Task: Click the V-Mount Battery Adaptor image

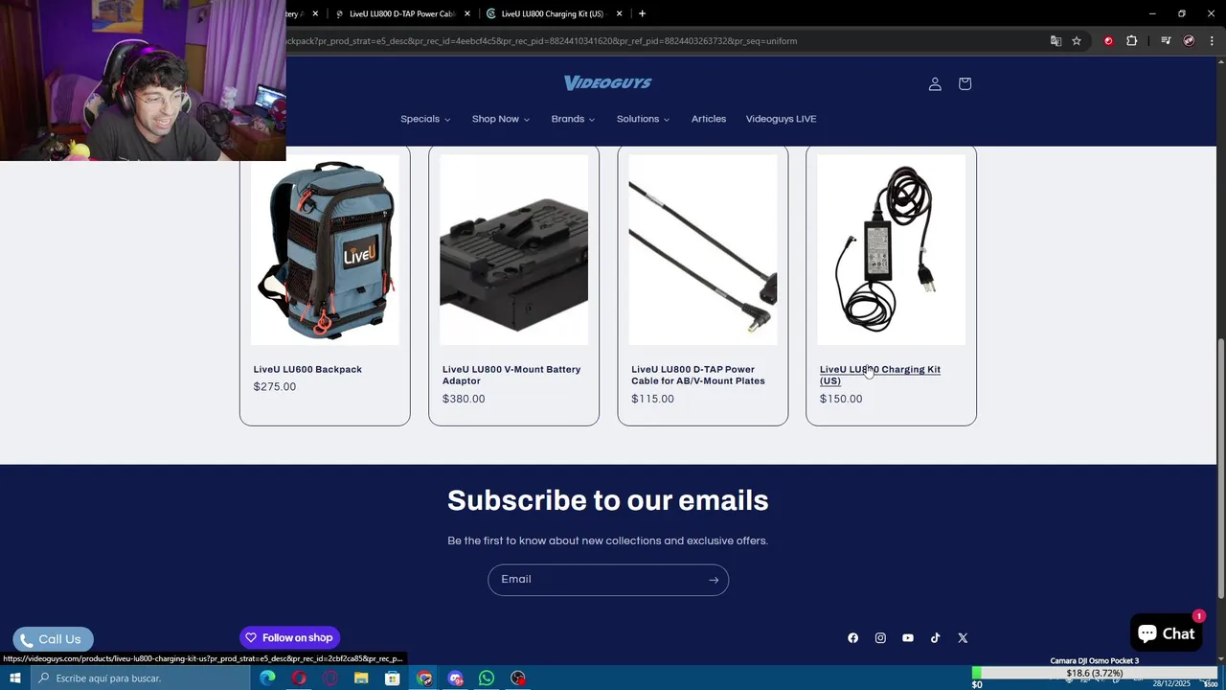Action: coord(513,249)
